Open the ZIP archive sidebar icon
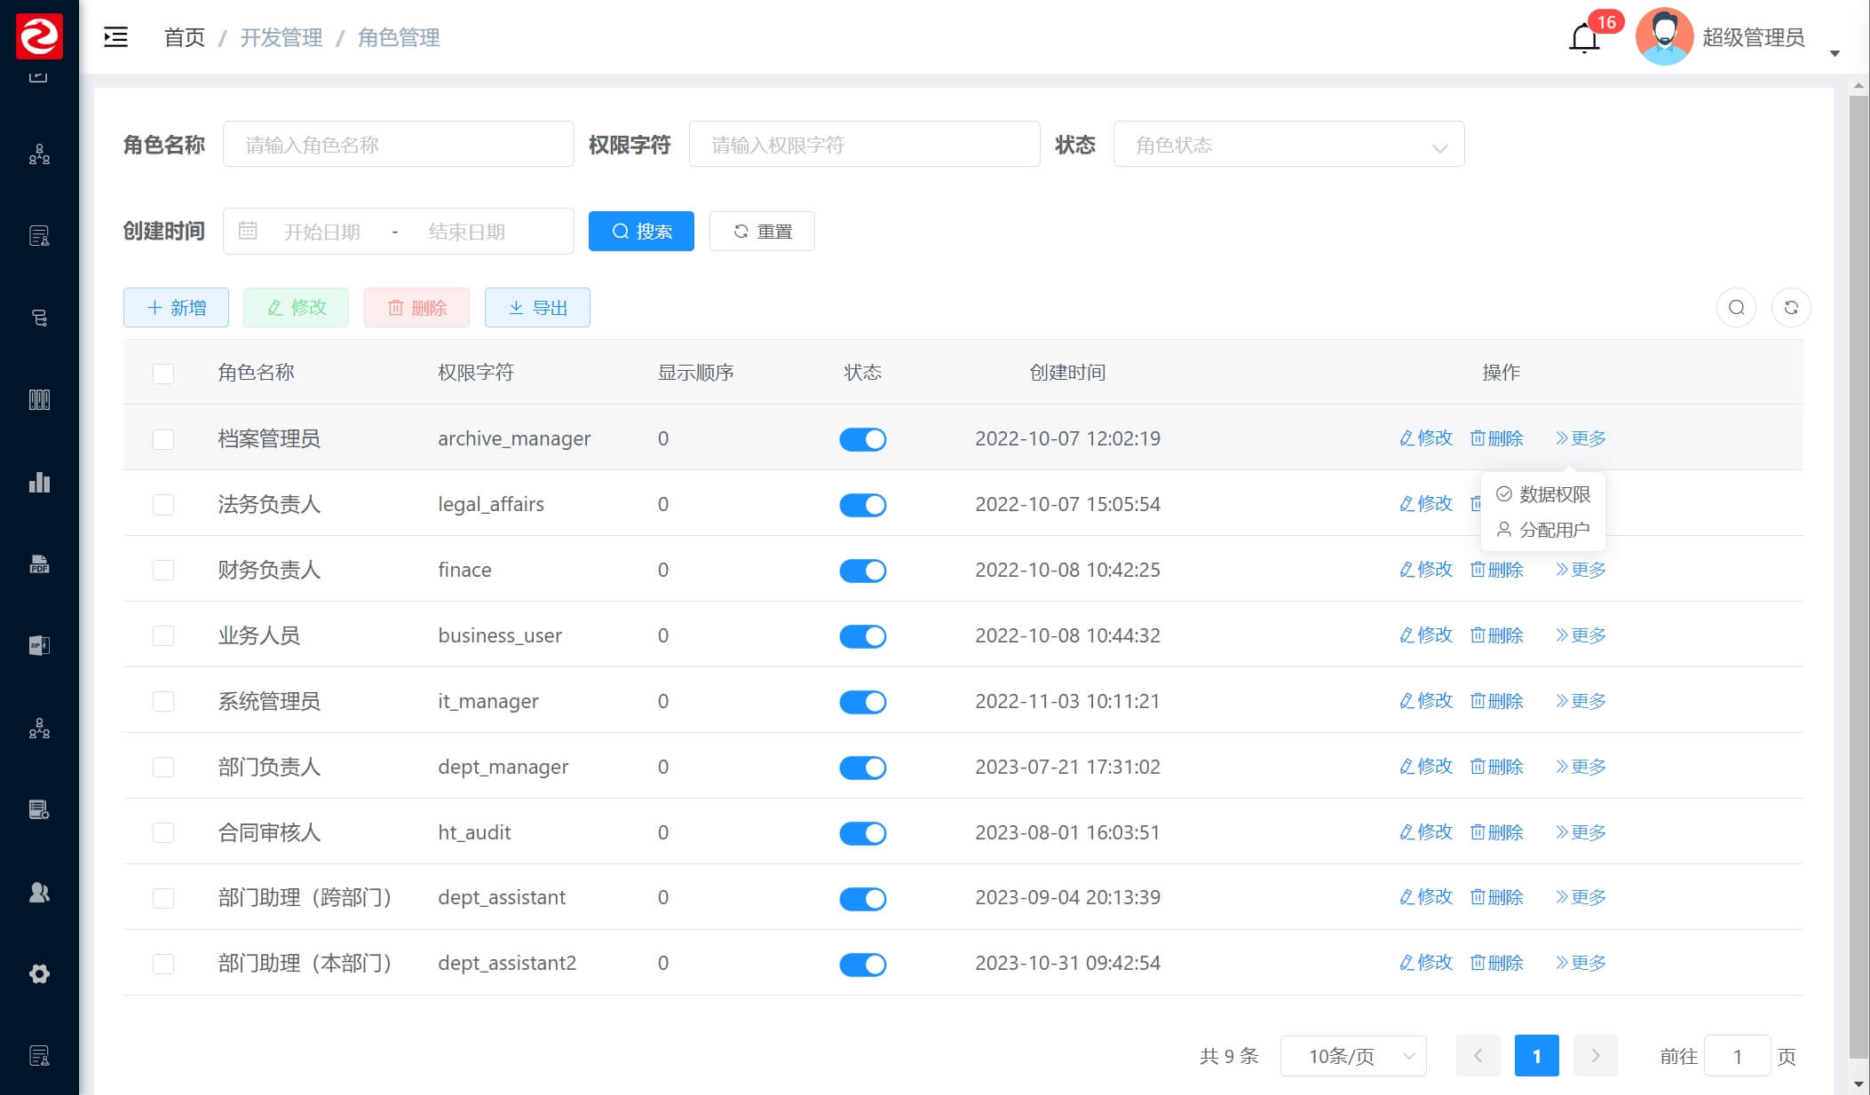Screen dimensions: 1870x1095 pyautogui.click(x=39, y=645)
